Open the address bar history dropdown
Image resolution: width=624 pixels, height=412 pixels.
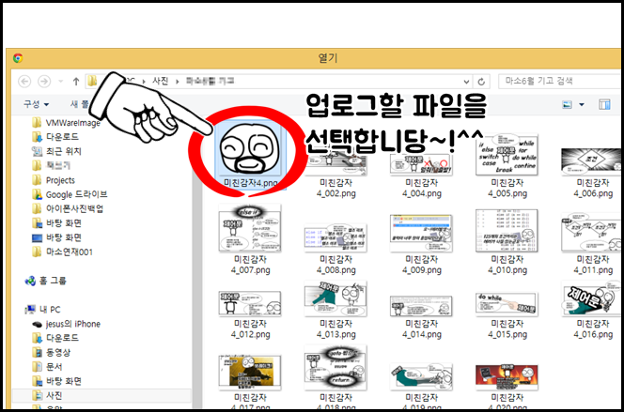[466, 82]
